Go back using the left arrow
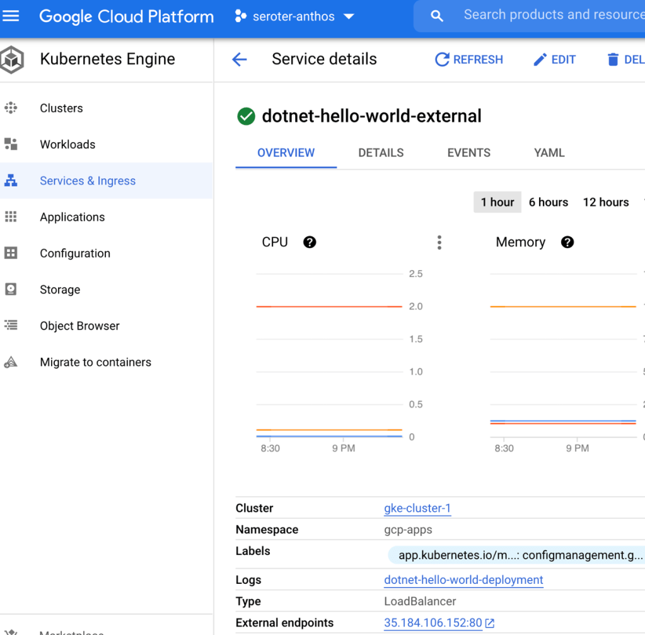645x635 pixels. (x=239, y=59)
